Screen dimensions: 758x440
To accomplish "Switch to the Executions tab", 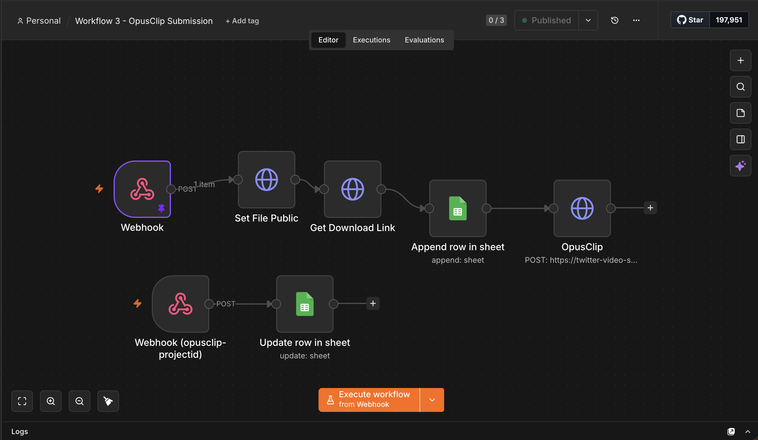I will [372, 40].
